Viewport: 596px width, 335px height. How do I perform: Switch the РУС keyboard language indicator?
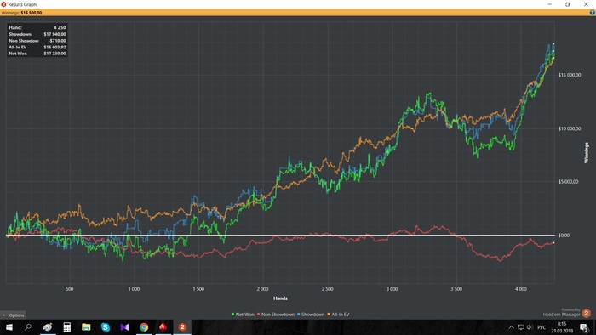point(542,327)
